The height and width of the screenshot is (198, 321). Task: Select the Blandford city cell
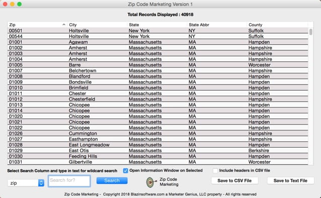point(79,76)
